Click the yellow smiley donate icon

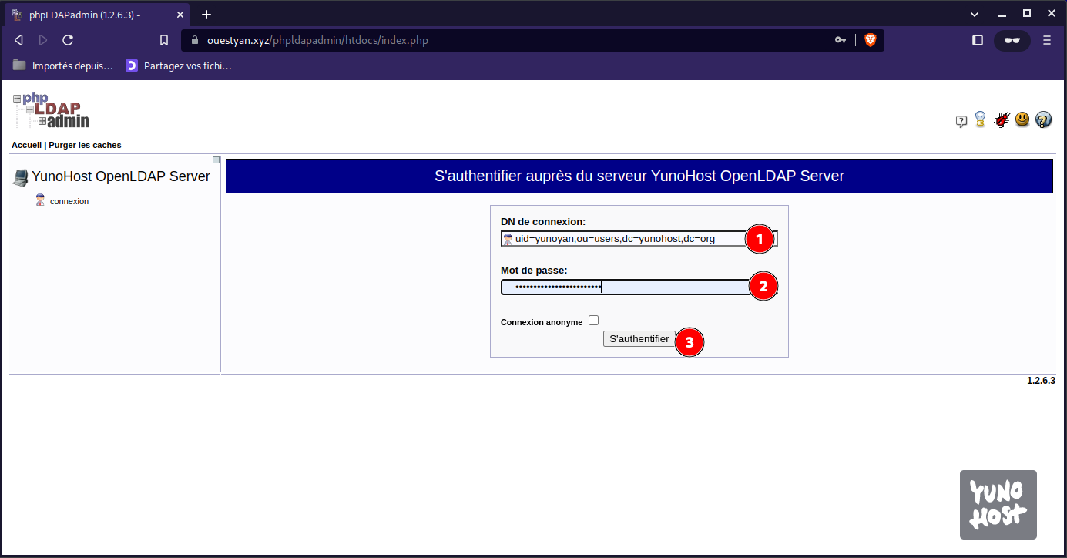tap(1022, 119)
